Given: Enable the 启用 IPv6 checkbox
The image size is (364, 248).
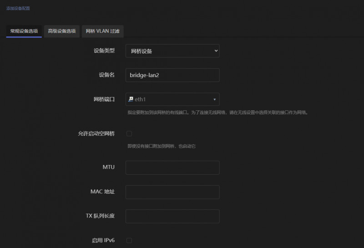Looking at the screenshot, I should pyautogui.click(x=129, y=240).
